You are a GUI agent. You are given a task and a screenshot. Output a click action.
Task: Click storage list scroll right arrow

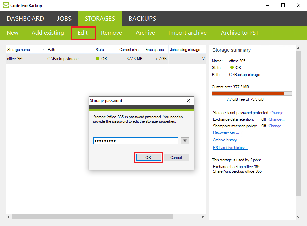(x=202, y=217)
